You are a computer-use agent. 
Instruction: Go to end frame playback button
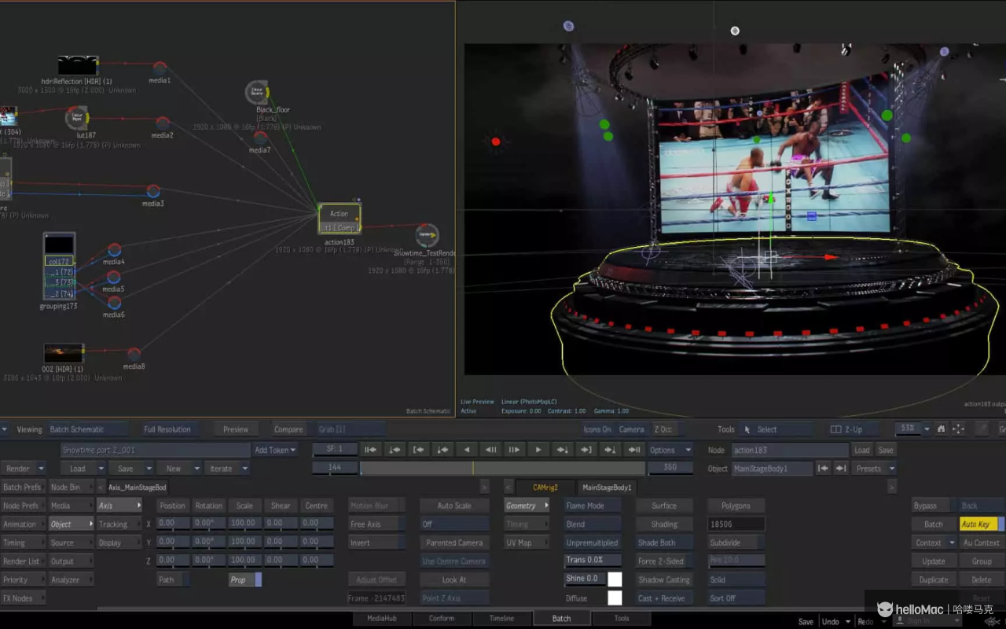click(634, 450)
